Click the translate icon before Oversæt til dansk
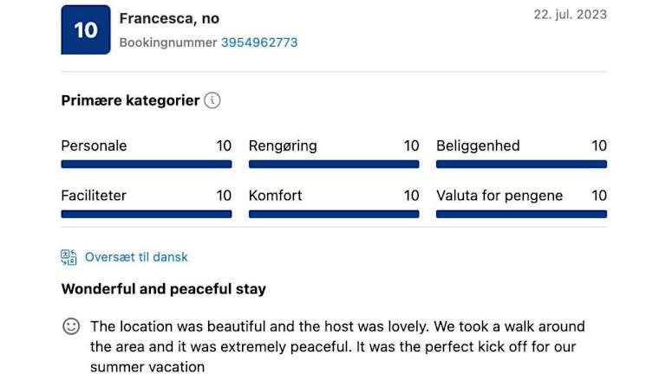Screen dimensions: 666x374 tap(69, 257)
